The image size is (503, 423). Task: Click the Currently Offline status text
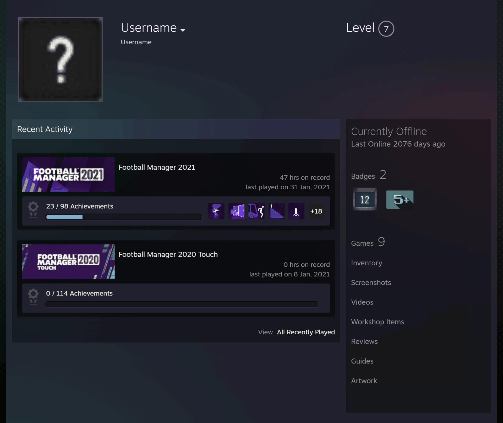point(389,131)
